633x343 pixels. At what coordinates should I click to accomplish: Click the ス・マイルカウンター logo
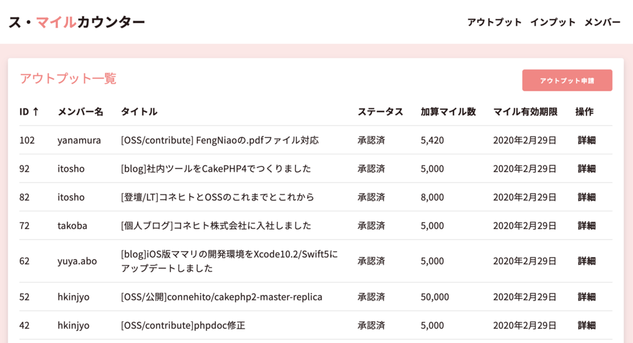[x=77, y=22]
